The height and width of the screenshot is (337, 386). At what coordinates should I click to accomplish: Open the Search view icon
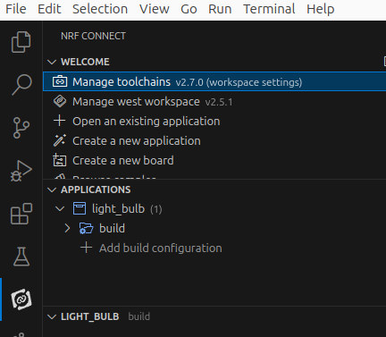(x=21, y=85)
